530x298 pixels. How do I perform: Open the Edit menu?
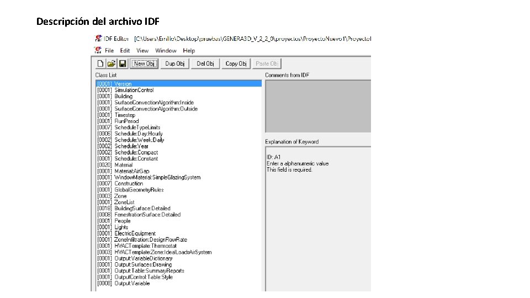125,50
